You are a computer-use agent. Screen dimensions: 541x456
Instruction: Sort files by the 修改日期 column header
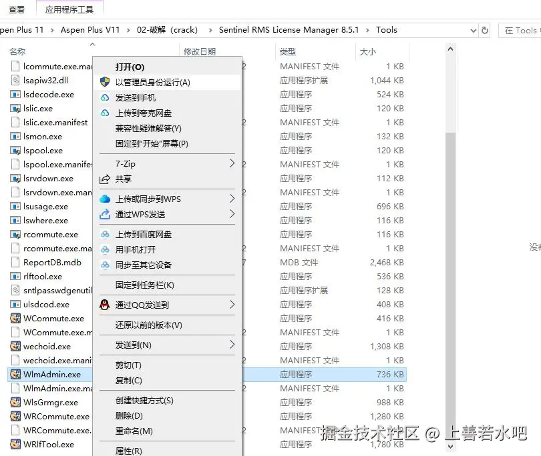(200, 51)
